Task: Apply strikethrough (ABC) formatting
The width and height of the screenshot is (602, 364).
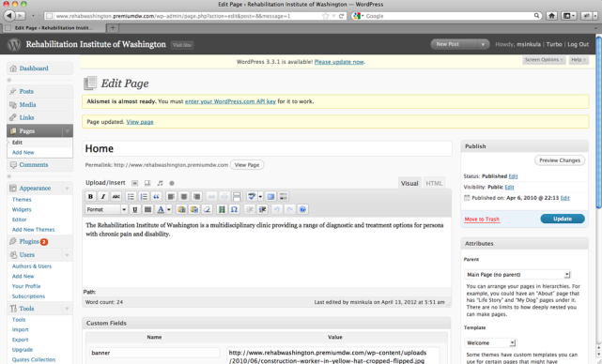Action: (116, 196)
